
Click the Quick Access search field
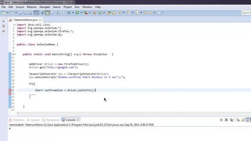pyautogui.click(x=246, y=13)
